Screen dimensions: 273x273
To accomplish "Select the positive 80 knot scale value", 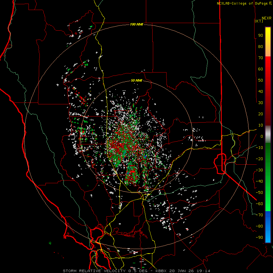I will coord(261,46).
